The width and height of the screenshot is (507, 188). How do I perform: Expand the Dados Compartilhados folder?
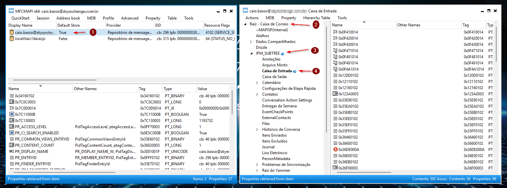tap(251, 42)
